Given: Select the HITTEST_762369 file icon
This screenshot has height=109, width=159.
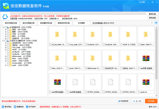Looking at the screenshot, I should [x=111, y=82].
